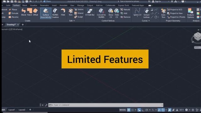The image size is (201, 113).
Task: Open the Annotate ribbon tab
Action: coord(63,5)
